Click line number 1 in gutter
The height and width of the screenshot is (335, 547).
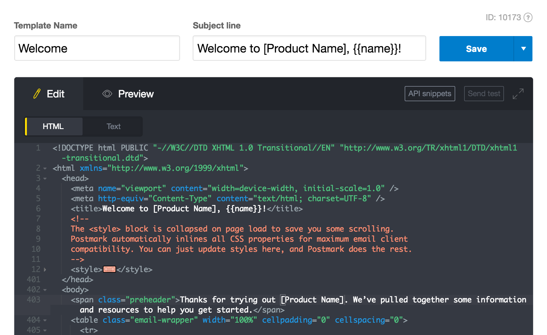point(38,148)
